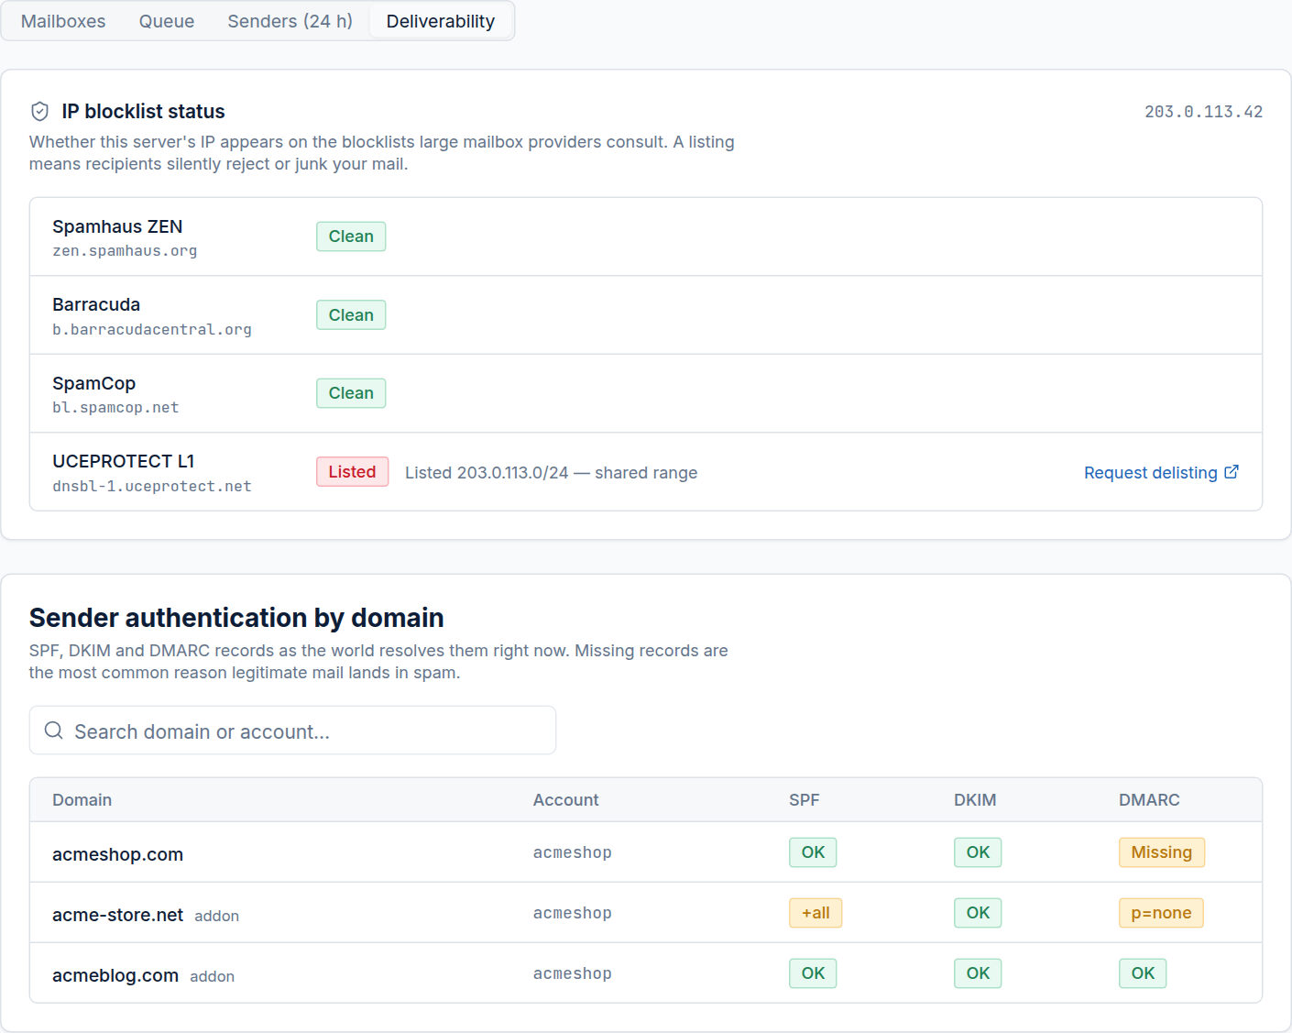The image size is (1292, 1033).
Task: Click the Request delisting link
Action: click(1161, 473)
